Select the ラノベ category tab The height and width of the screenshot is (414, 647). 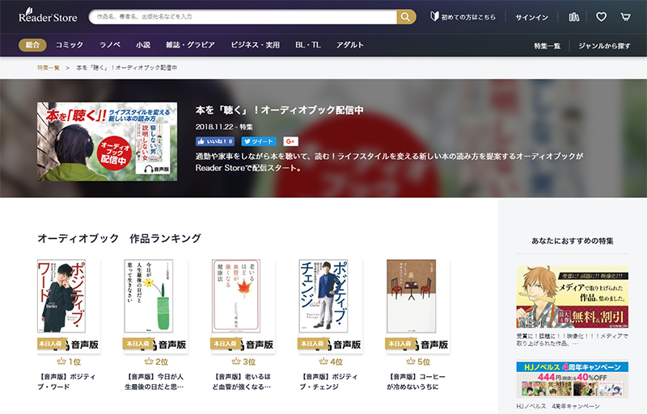coord(110,45)
